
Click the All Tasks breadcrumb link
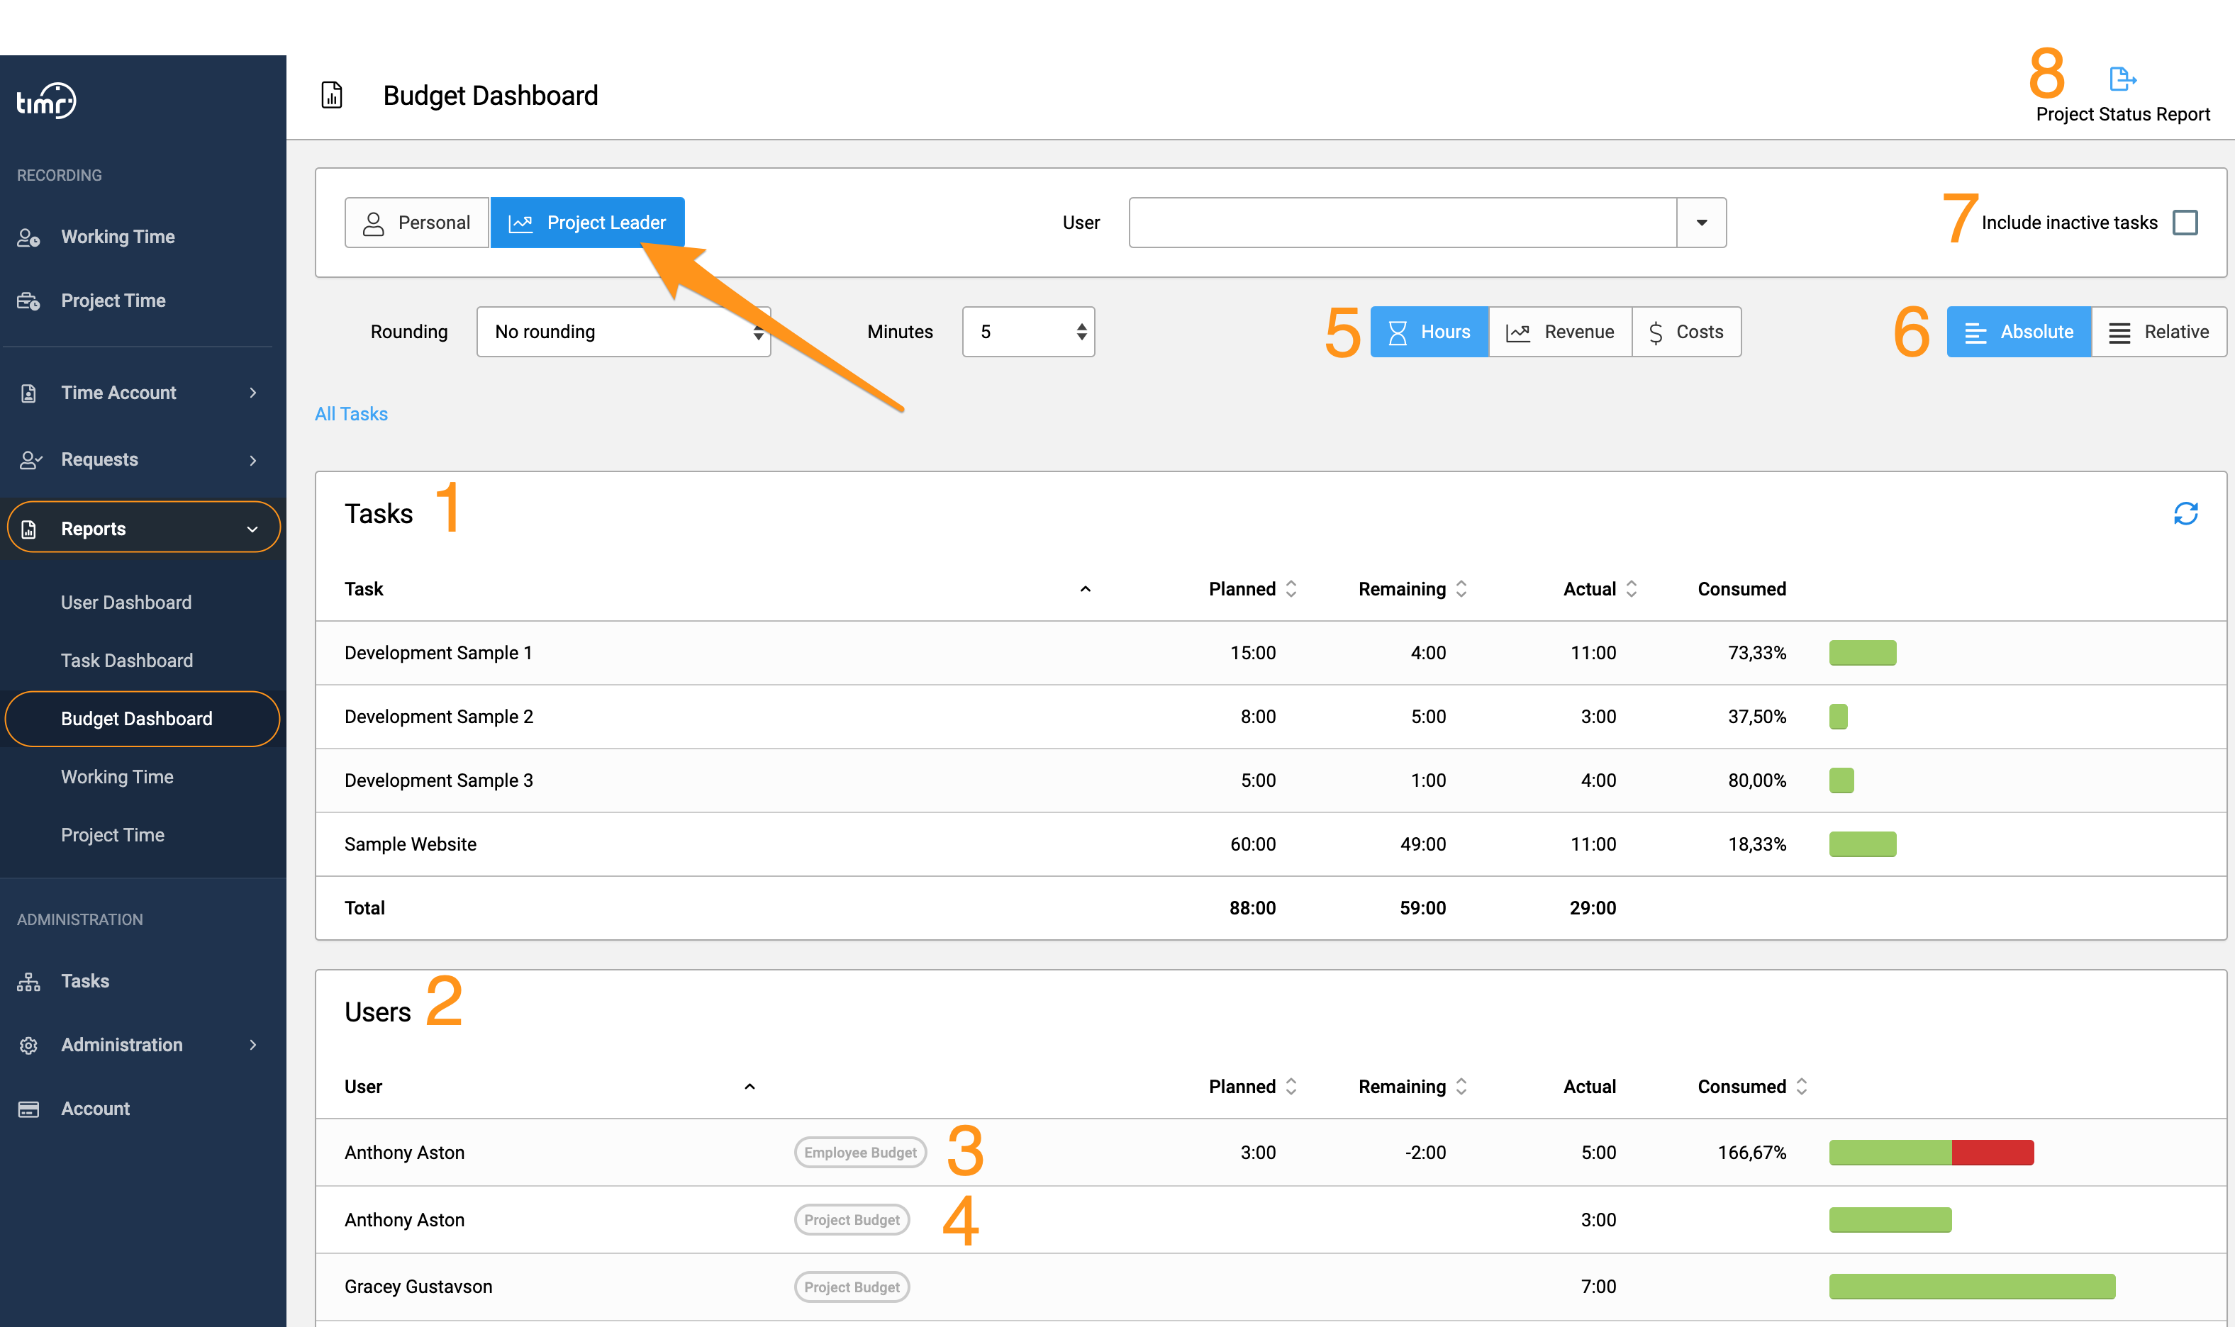click(x=350, y=414)
